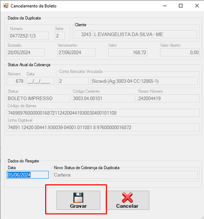Click the Novo Status de Cobrança field

click(125, 175)
